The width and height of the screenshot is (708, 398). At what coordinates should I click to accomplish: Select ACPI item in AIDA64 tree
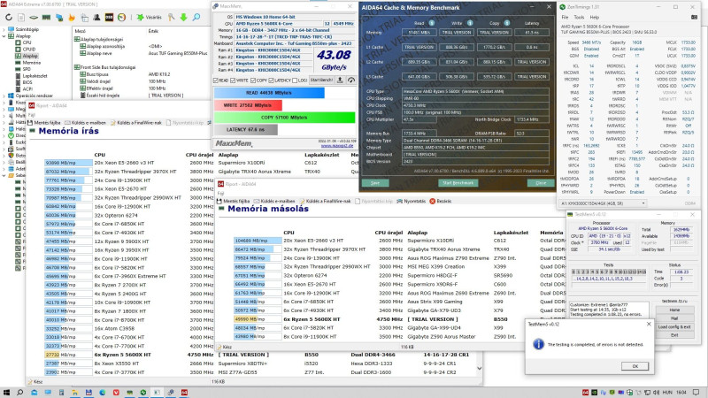coord(27,89)
